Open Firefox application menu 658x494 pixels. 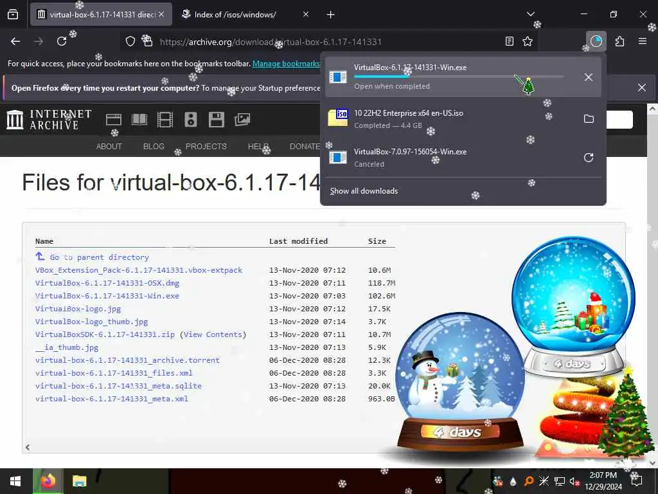[x=643, y=41]
